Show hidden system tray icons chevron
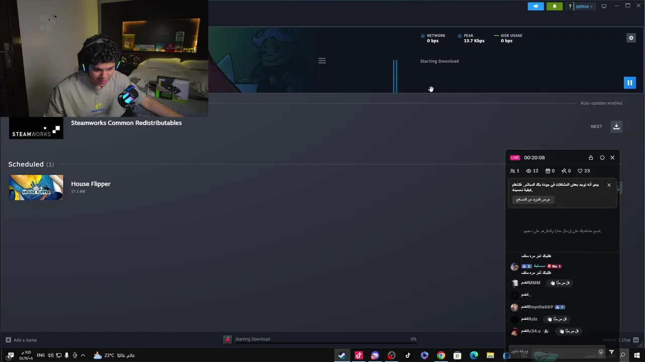The height and width of the screenshot is (362, 645). click(x=83, y=355)
